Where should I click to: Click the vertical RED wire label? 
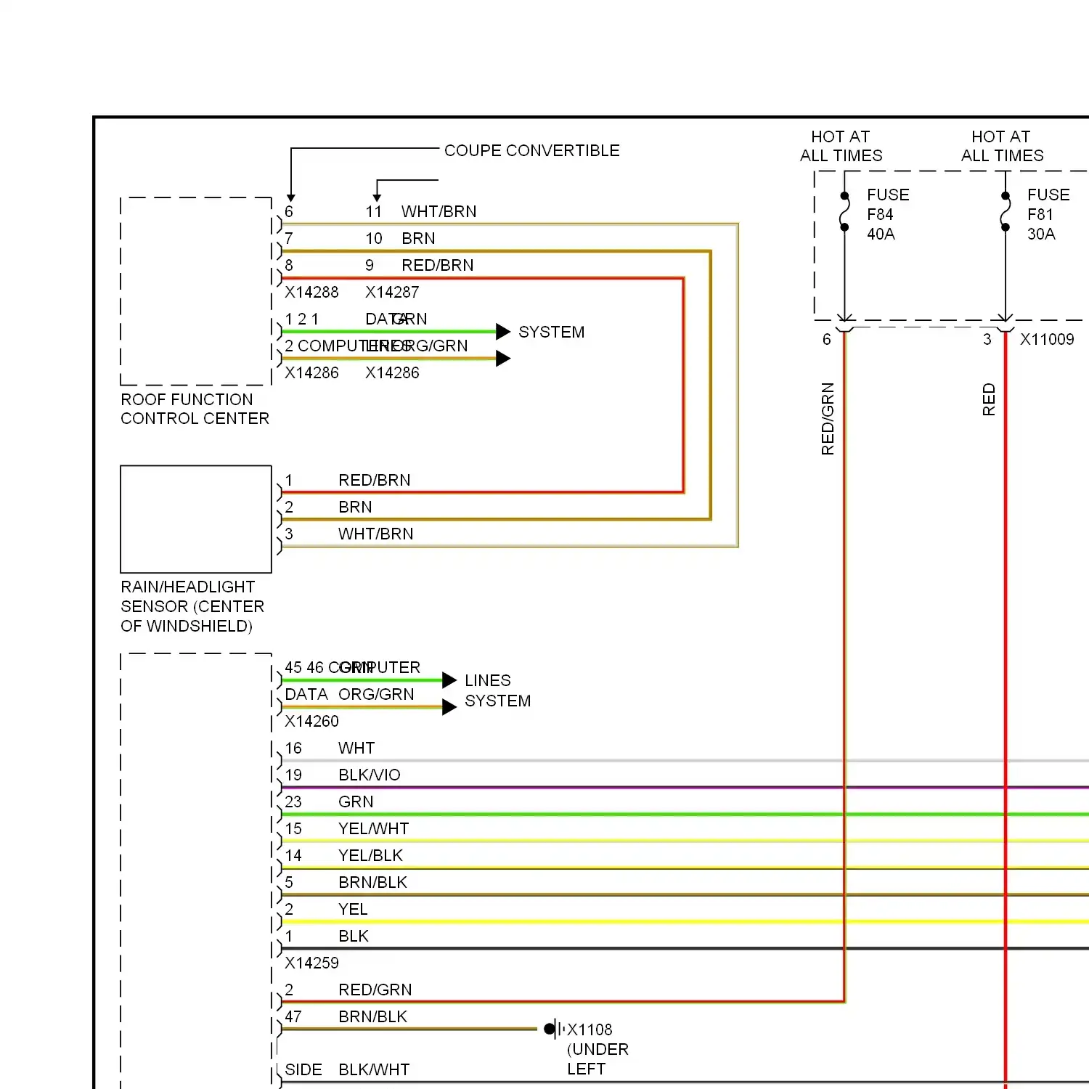tap(989, 400)
